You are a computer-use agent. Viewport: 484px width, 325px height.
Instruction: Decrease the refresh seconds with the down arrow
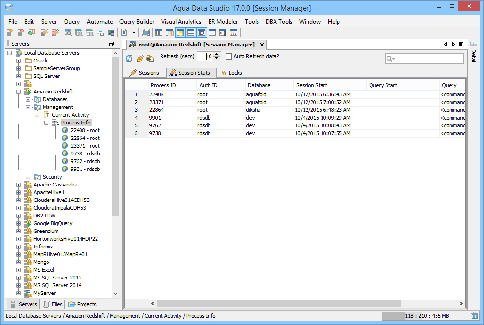point(217,58)
